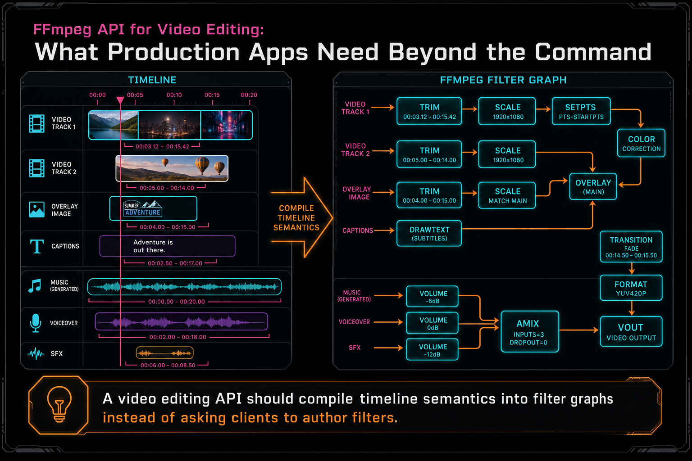Click the TRIM 00:03.12 – 00:15.42 node
Screen dimensions: 692x461
(429, 111)
